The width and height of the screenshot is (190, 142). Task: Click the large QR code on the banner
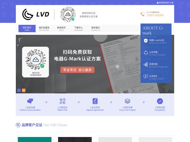point(36,59)
